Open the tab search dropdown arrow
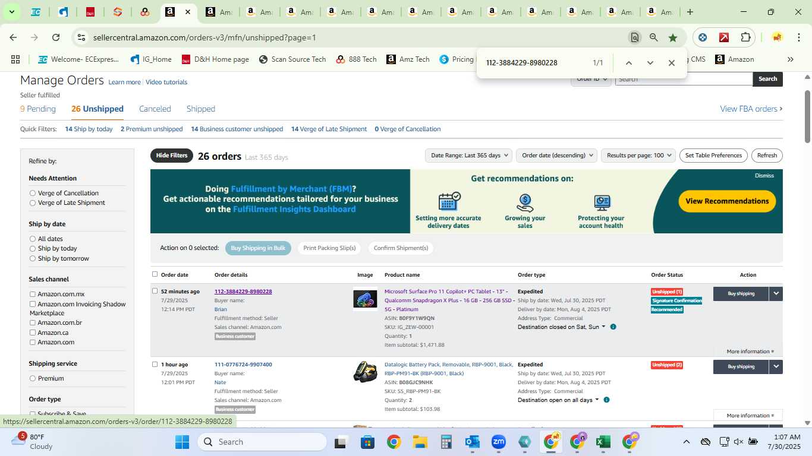812x456 pixels. (11, 12)
